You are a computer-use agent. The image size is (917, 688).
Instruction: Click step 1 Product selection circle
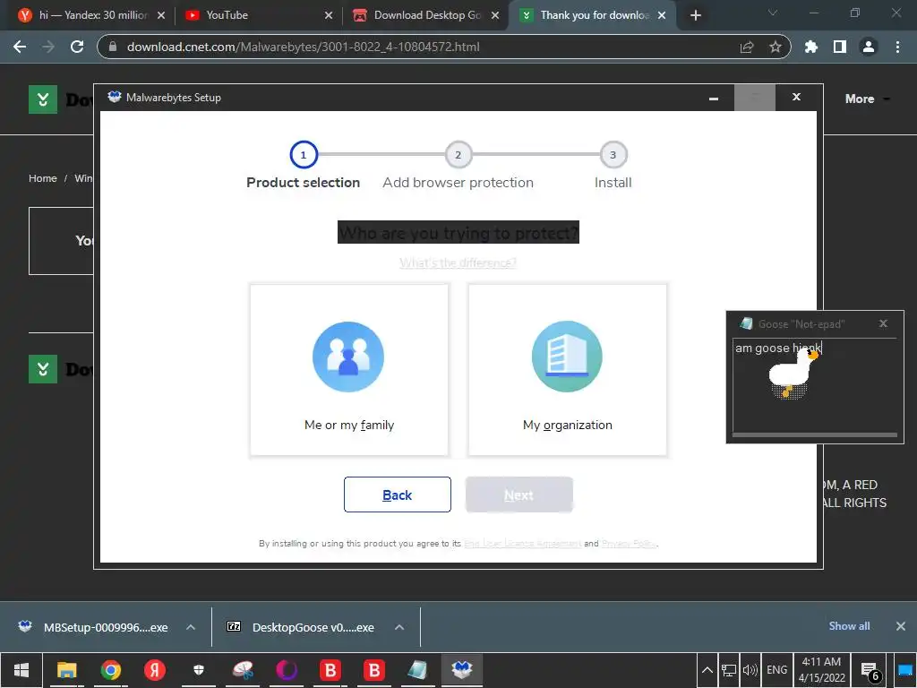(x=304, y=155)
